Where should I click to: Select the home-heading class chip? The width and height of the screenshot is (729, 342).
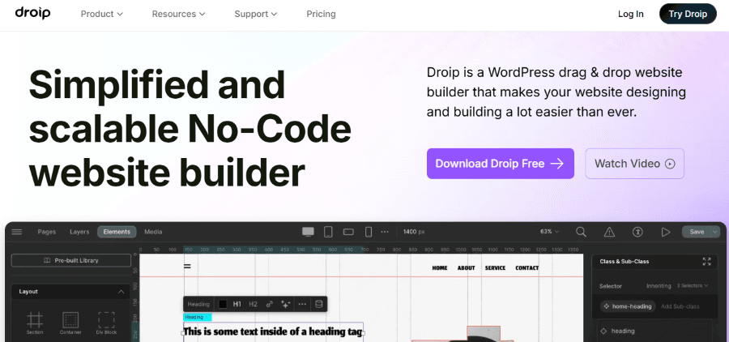[628, 306]
